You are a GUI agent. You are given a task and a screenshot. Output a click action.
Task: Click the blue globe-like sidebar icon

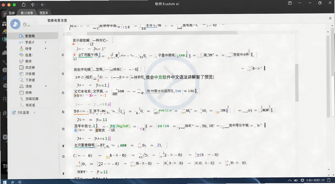click(x=21, y=74)
